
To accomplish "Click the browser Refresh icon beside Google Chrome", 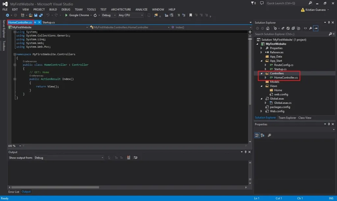I will pyautogui.click(x=95, y=15).
